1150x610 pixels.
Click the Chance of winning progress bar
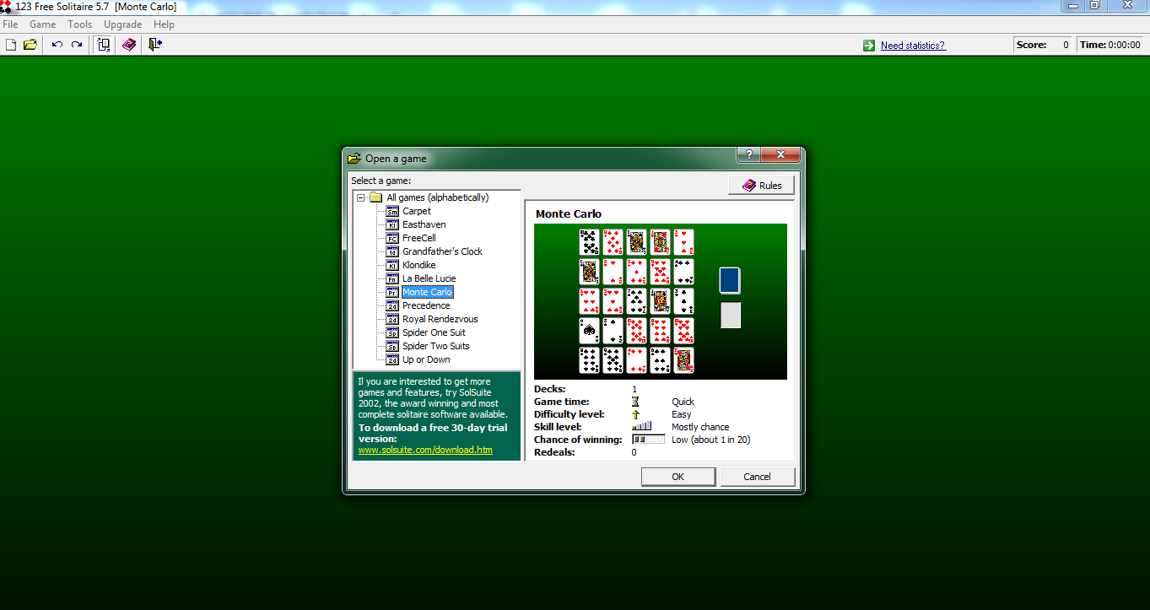[648, 440]
